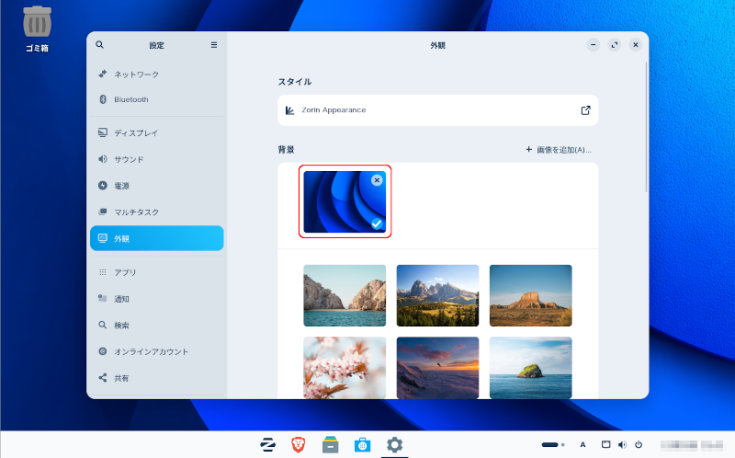Choose the cherry blossom wallpaper
735x458 pixels.
345,368
